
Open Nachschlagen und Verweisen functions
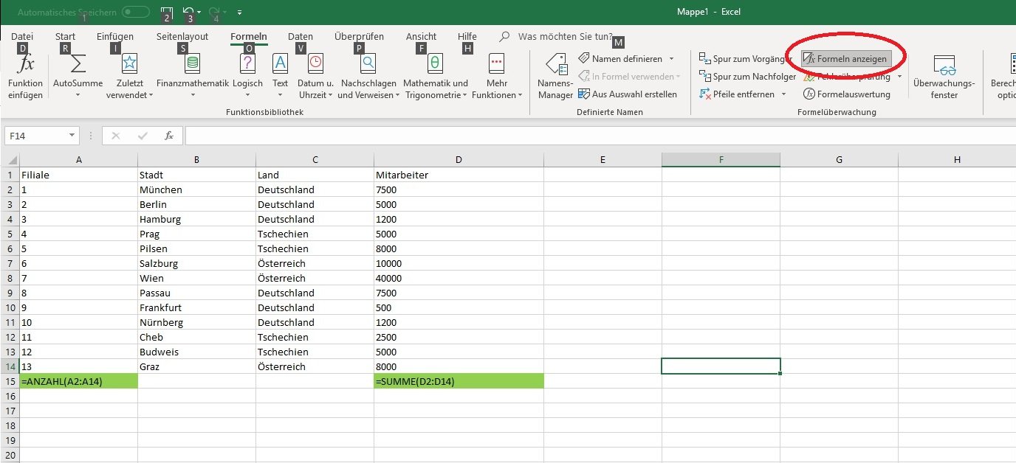pyautogui.click(x=367, y=64)
